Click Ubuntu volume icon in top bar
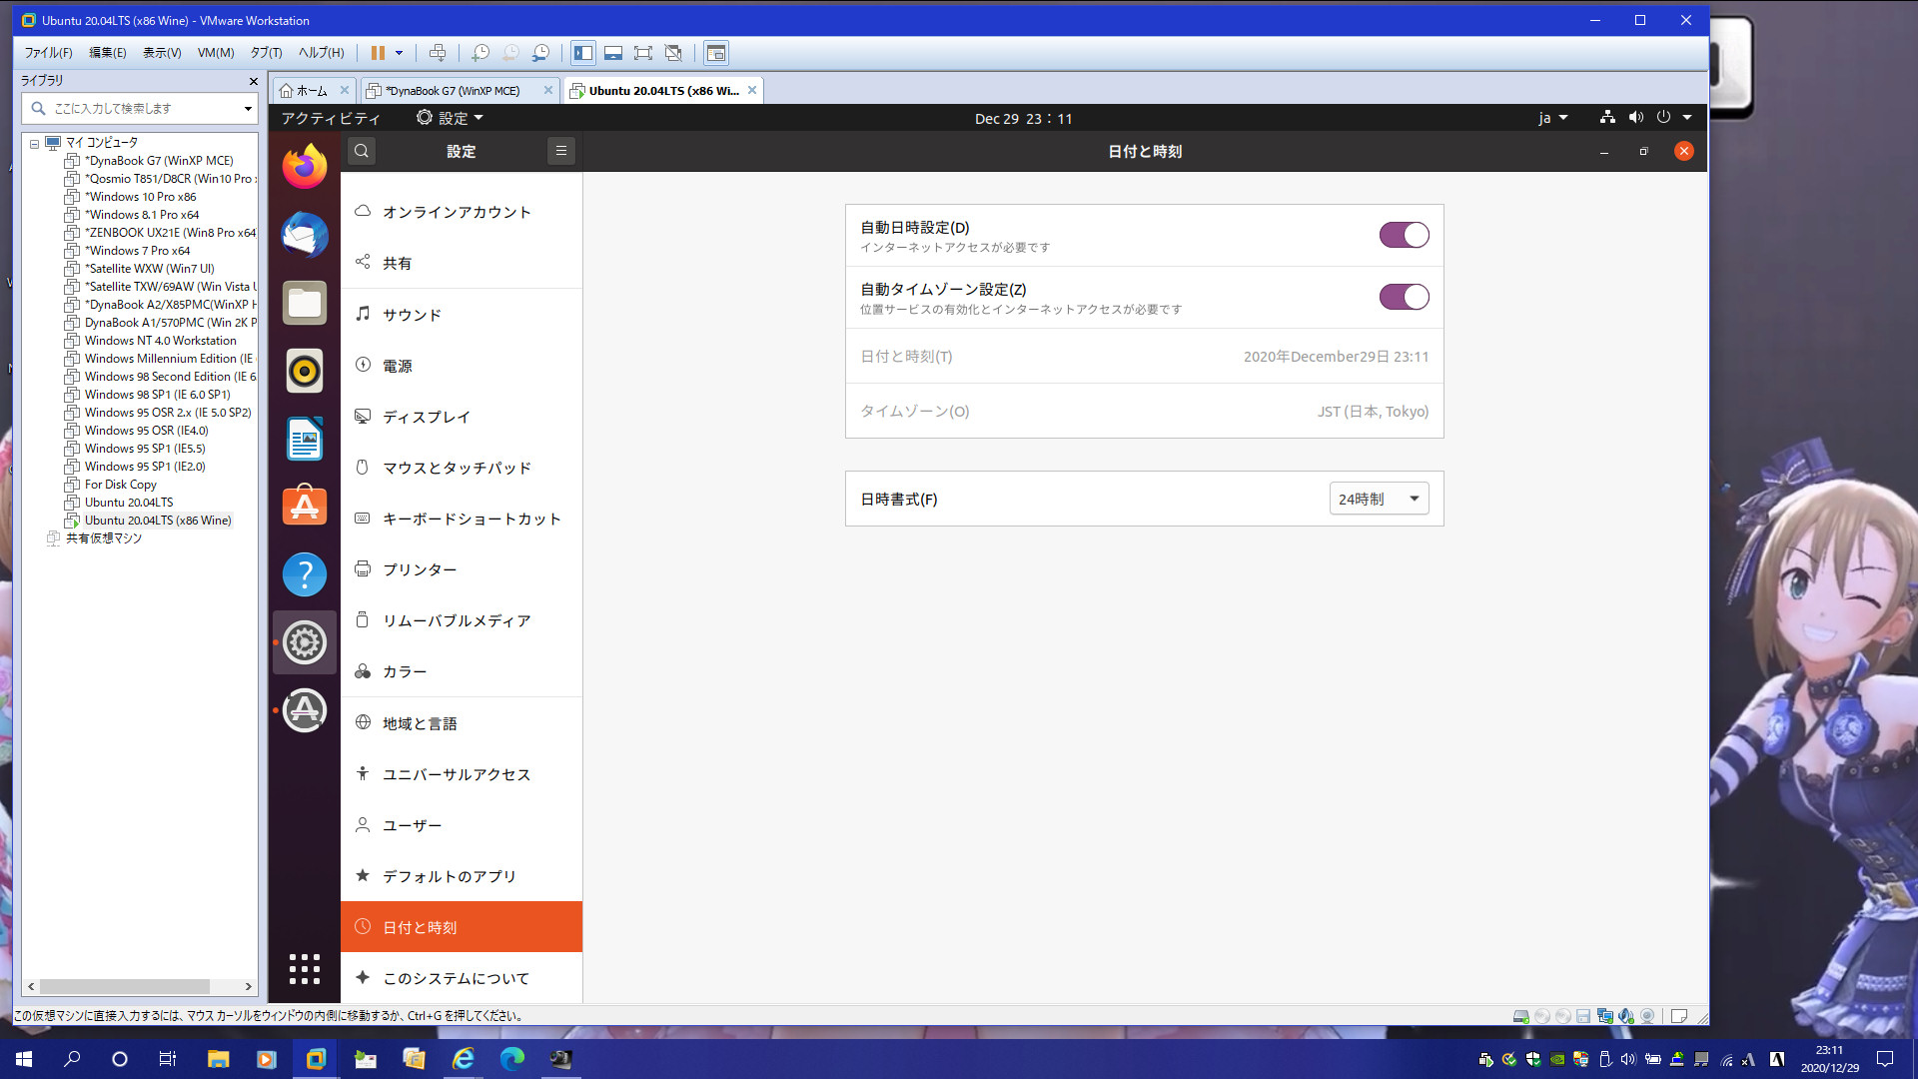 1635,118
